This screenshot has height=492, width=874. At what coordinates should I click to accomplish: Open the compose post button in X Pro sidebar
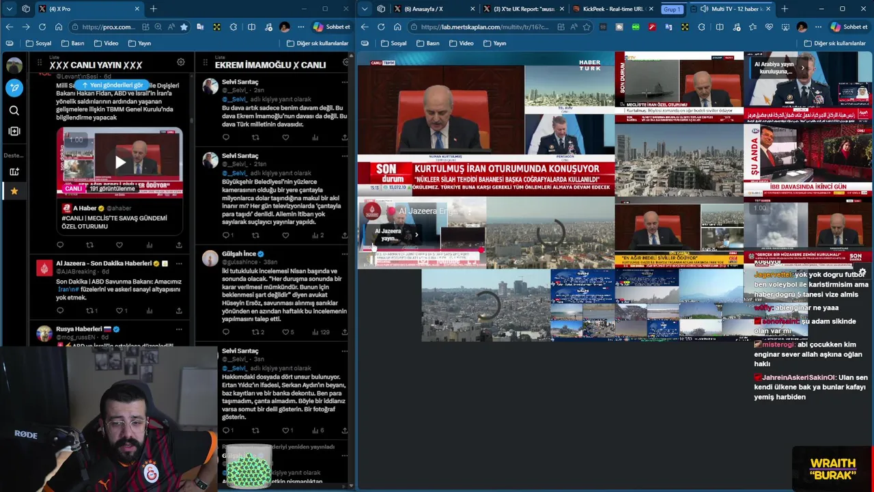(x=14, y=87)
